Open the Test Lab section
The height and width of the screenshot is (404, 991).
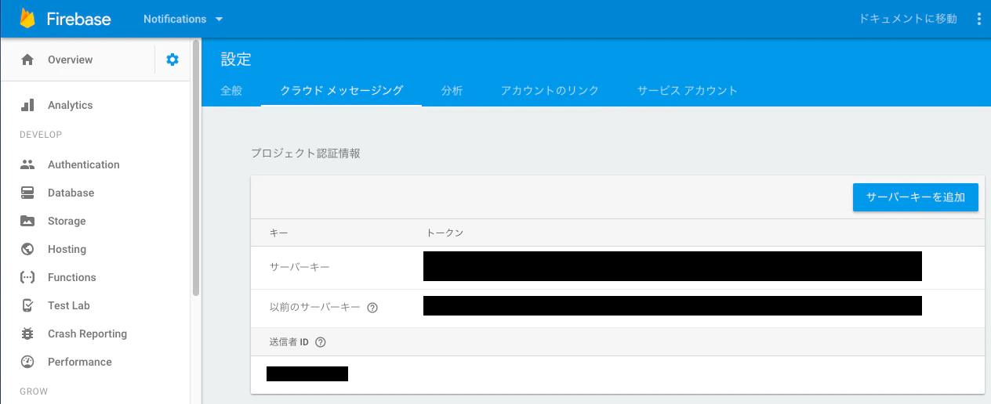click(x=69, y=305)
